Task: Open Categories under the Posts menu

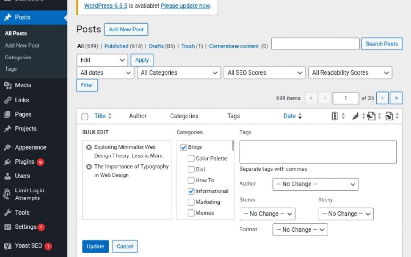Action: click(18, 57)
